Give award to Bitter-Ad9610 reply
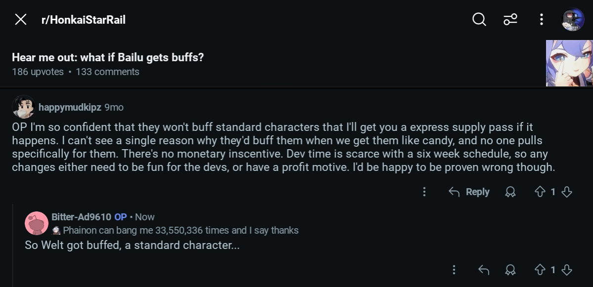Screen dimensions: 593x287 point(510,270)
